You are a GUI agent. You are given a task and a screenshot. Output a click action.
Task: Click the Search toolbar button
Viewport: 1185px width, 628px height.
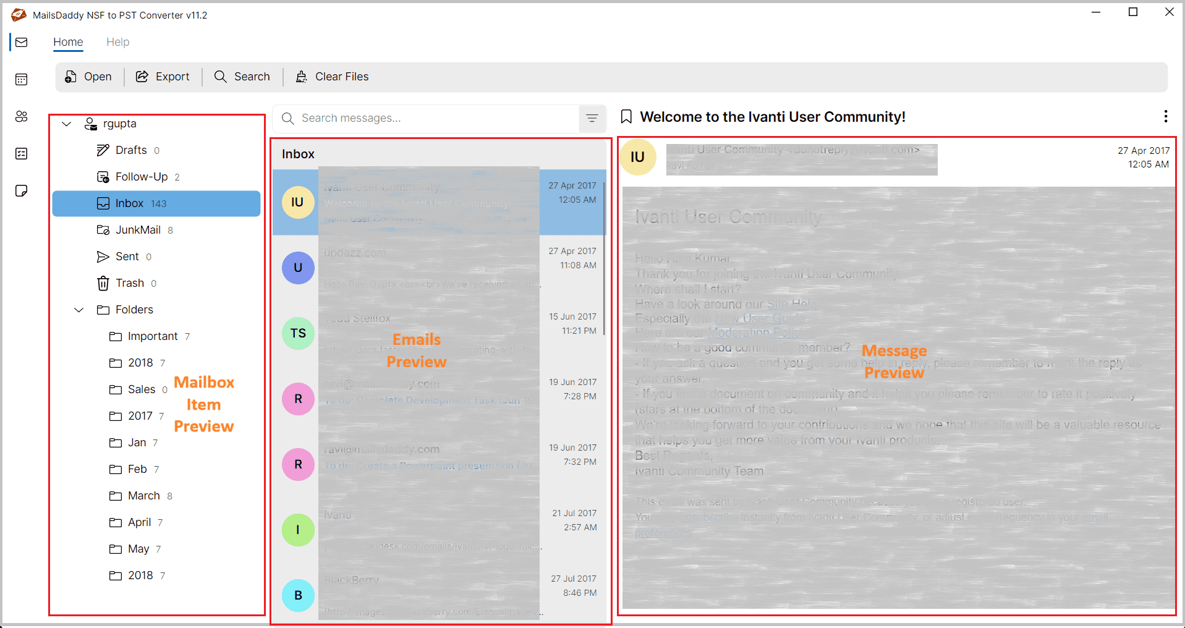(x=242, y=77)
